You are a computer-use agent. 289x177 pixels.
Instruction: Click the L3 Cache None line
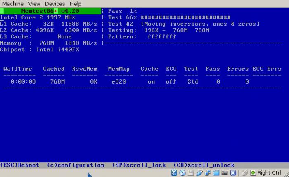coord(36,37)
